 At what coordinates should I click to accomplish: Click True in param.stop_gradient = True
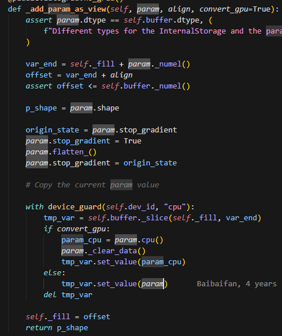click(x=132, y=141)
